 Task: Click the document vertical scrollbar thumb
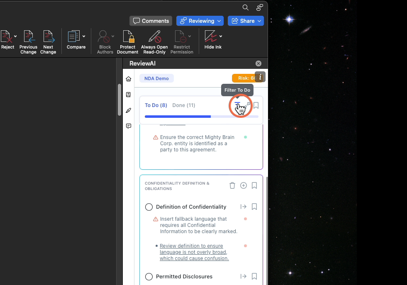coord(119,100)
